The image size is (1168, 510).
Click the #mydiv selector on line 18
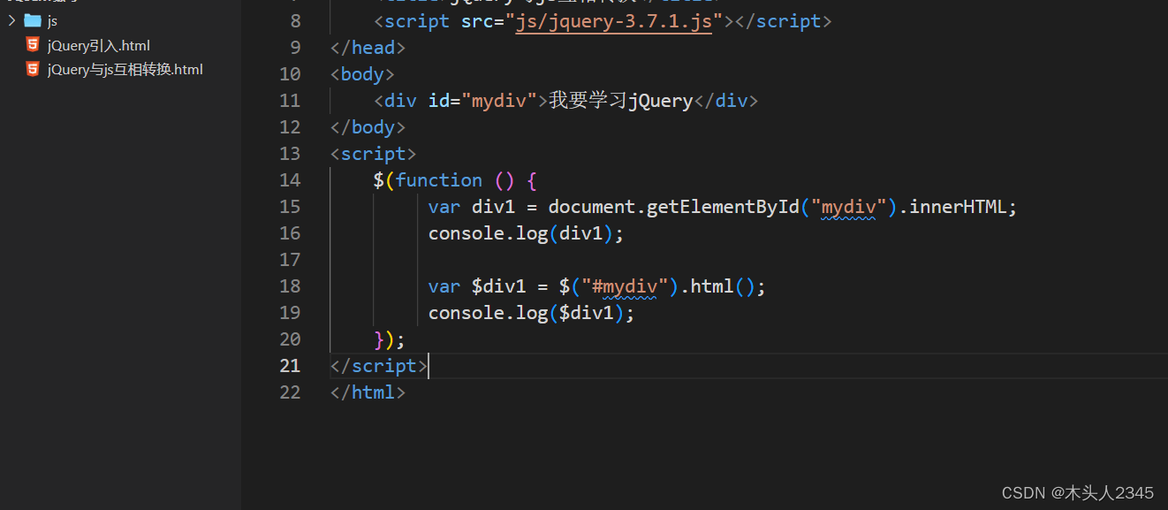point(626,285)
